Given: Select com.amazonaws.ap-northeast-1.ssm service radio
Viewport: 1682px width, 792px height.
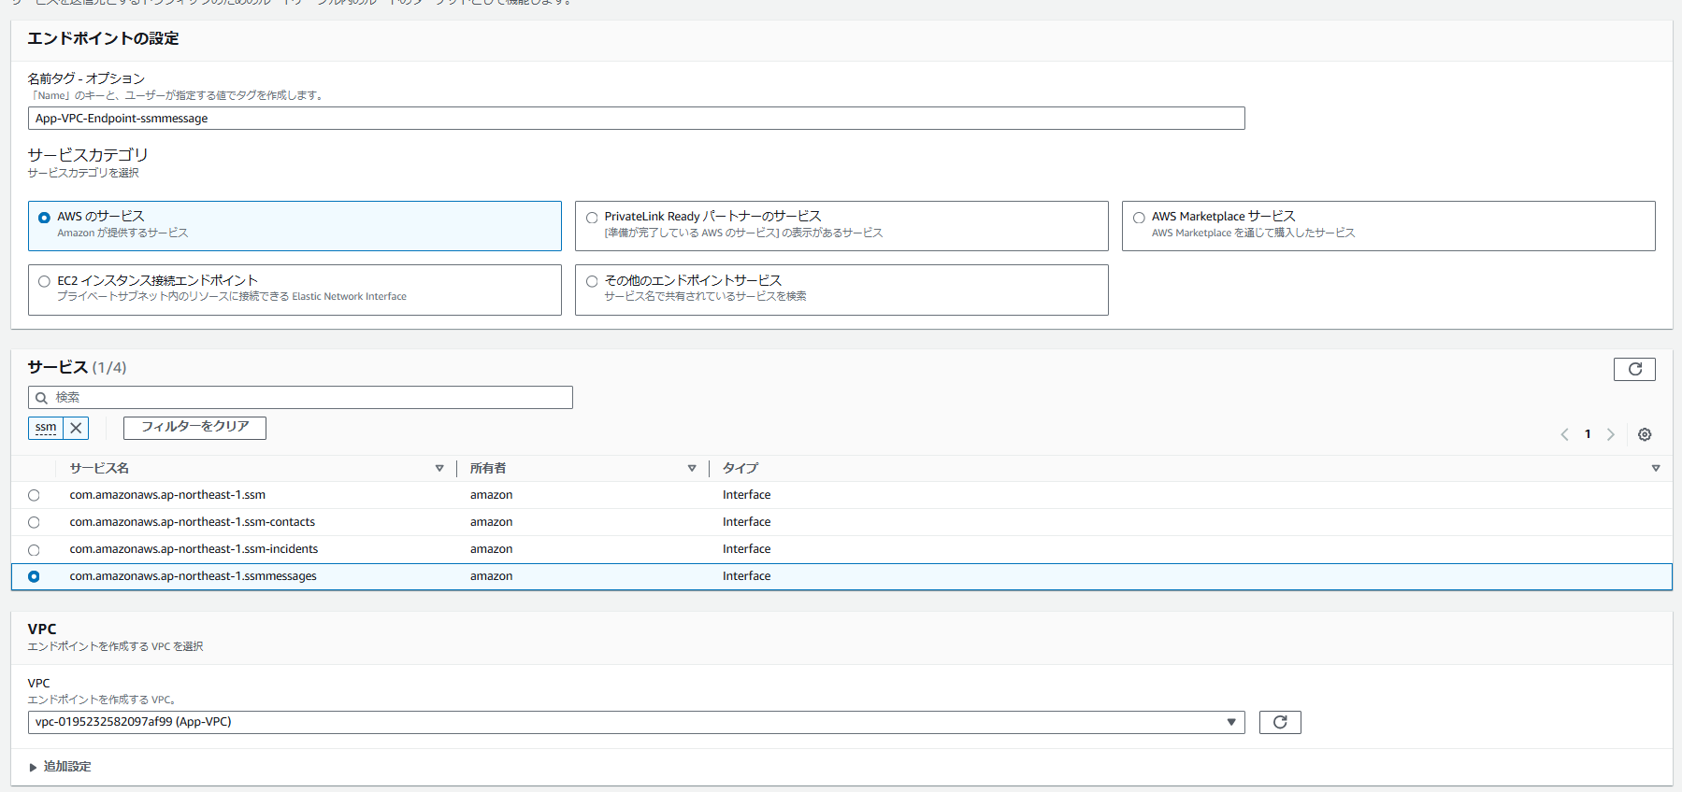Looking at the screenshot, I should pos(34,495).
